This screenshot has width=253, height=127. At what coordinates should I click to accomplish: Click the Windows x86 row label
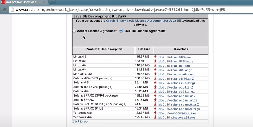point(82,113)
